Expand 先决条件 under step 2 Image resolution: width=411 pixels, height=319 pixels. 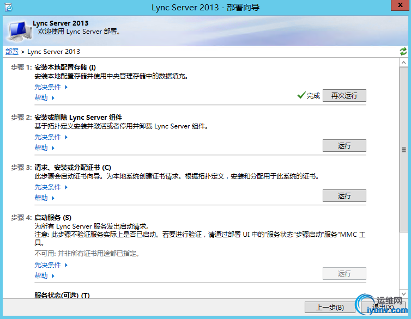(x=51, y=137)
